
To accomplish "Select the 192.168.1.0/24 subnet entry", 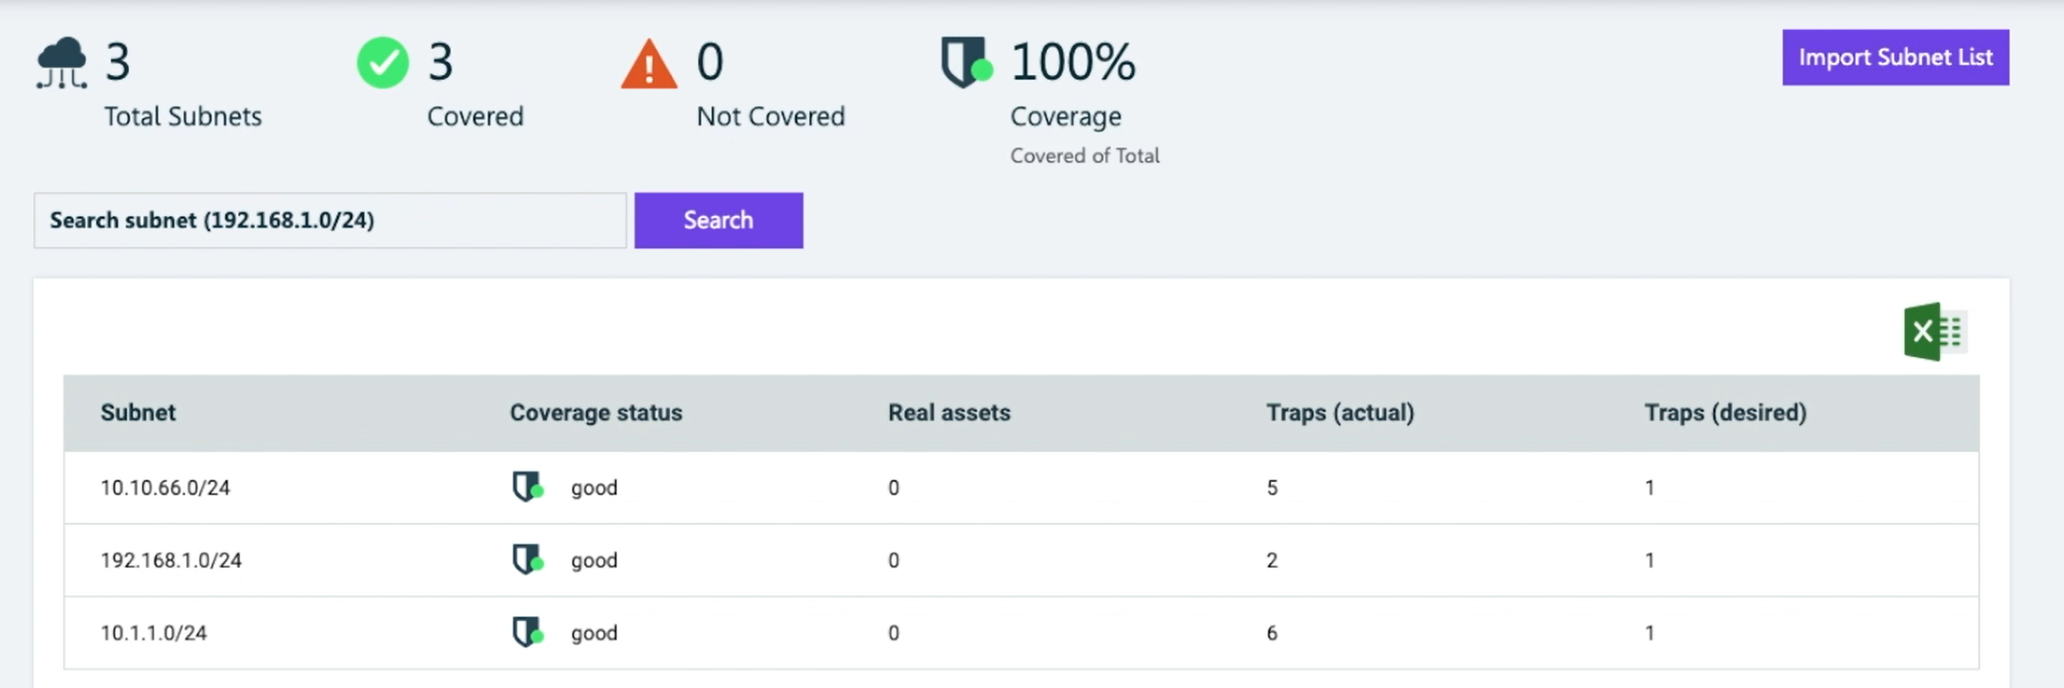I will tap(171, 560).
